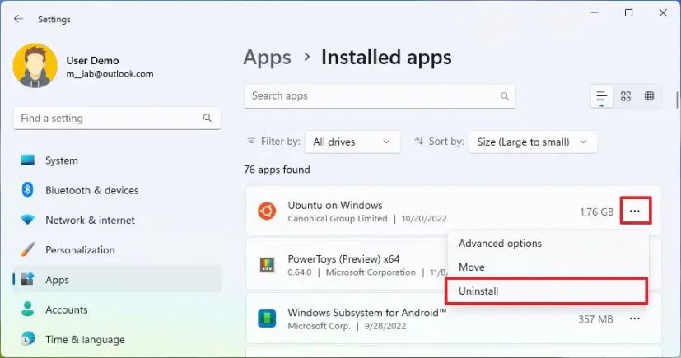The height and width of the screenshot is (358, 681).
Task: Choose Advanced options in context menu
Action: pyautogui.click(x=548, y=244)
